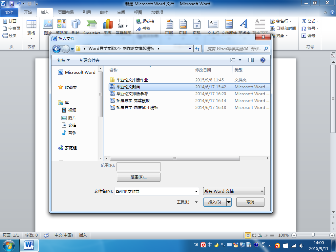Insert a Picture from the ribbon
Image resolution: width=336 pixels, height=252 pixels.
pos(48,24)
